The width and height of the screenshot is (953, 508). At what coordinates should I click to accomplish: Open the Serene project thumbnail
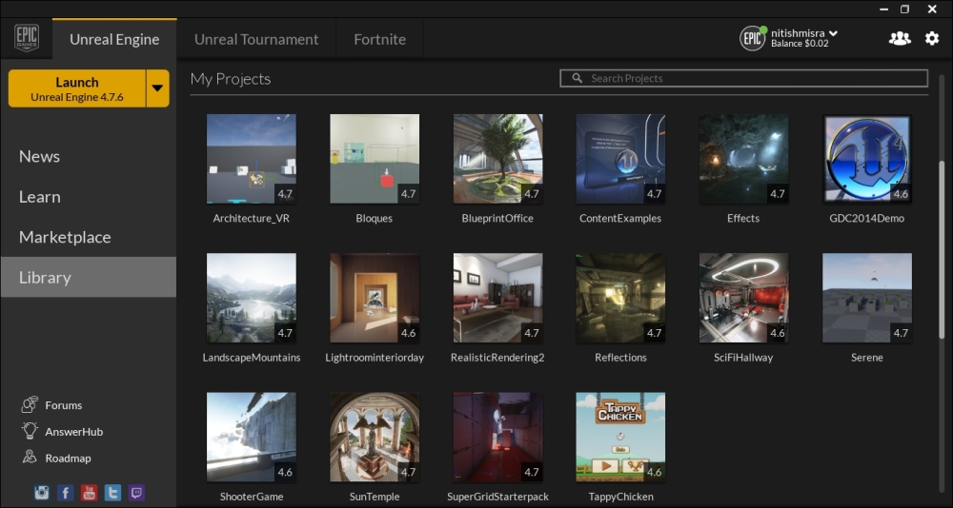coord(867,298)
